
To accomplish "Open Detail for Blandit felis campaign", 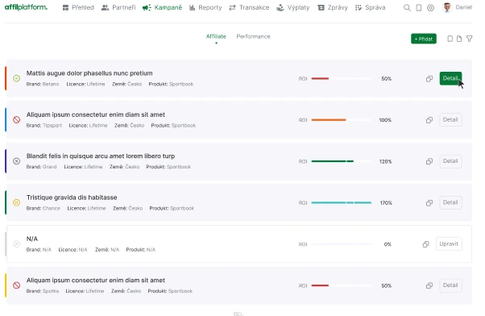I will click(450, 161).
